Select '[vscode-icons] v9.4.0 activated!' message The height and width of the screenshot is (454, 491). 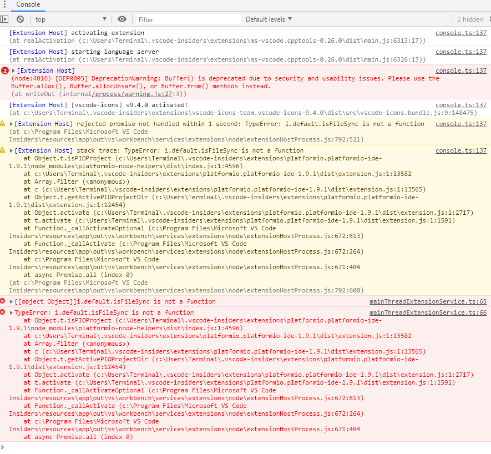[x=130, y=105]
